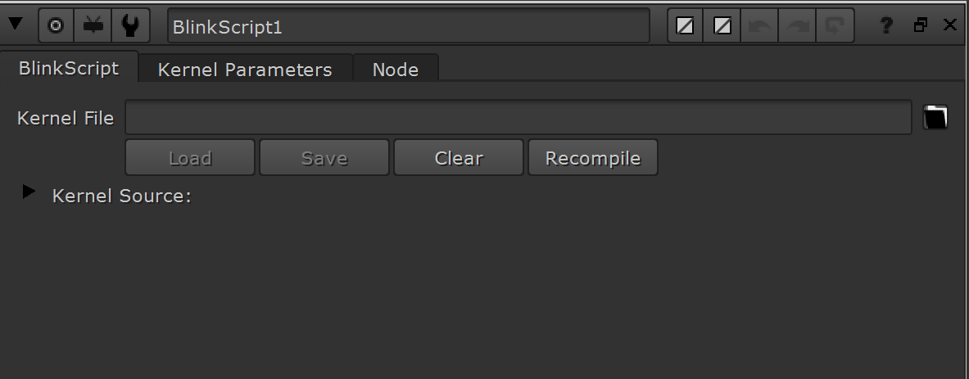
Task: Click the redo arrow in the panel header
Action: [797, 26]
